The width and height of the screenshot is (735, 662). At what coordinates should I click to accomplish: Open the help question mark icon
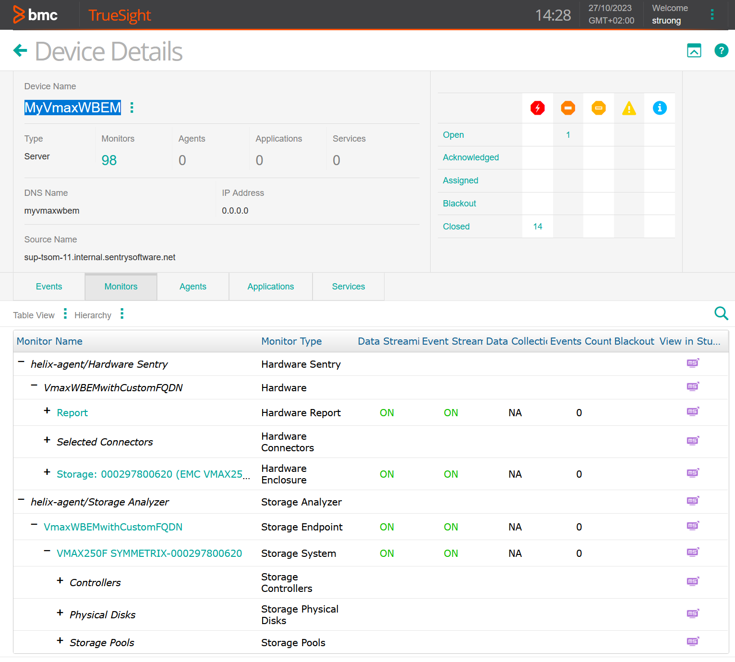coord(721,50)
